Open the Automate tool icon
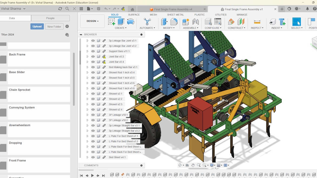317x178 pixels. 147,22
